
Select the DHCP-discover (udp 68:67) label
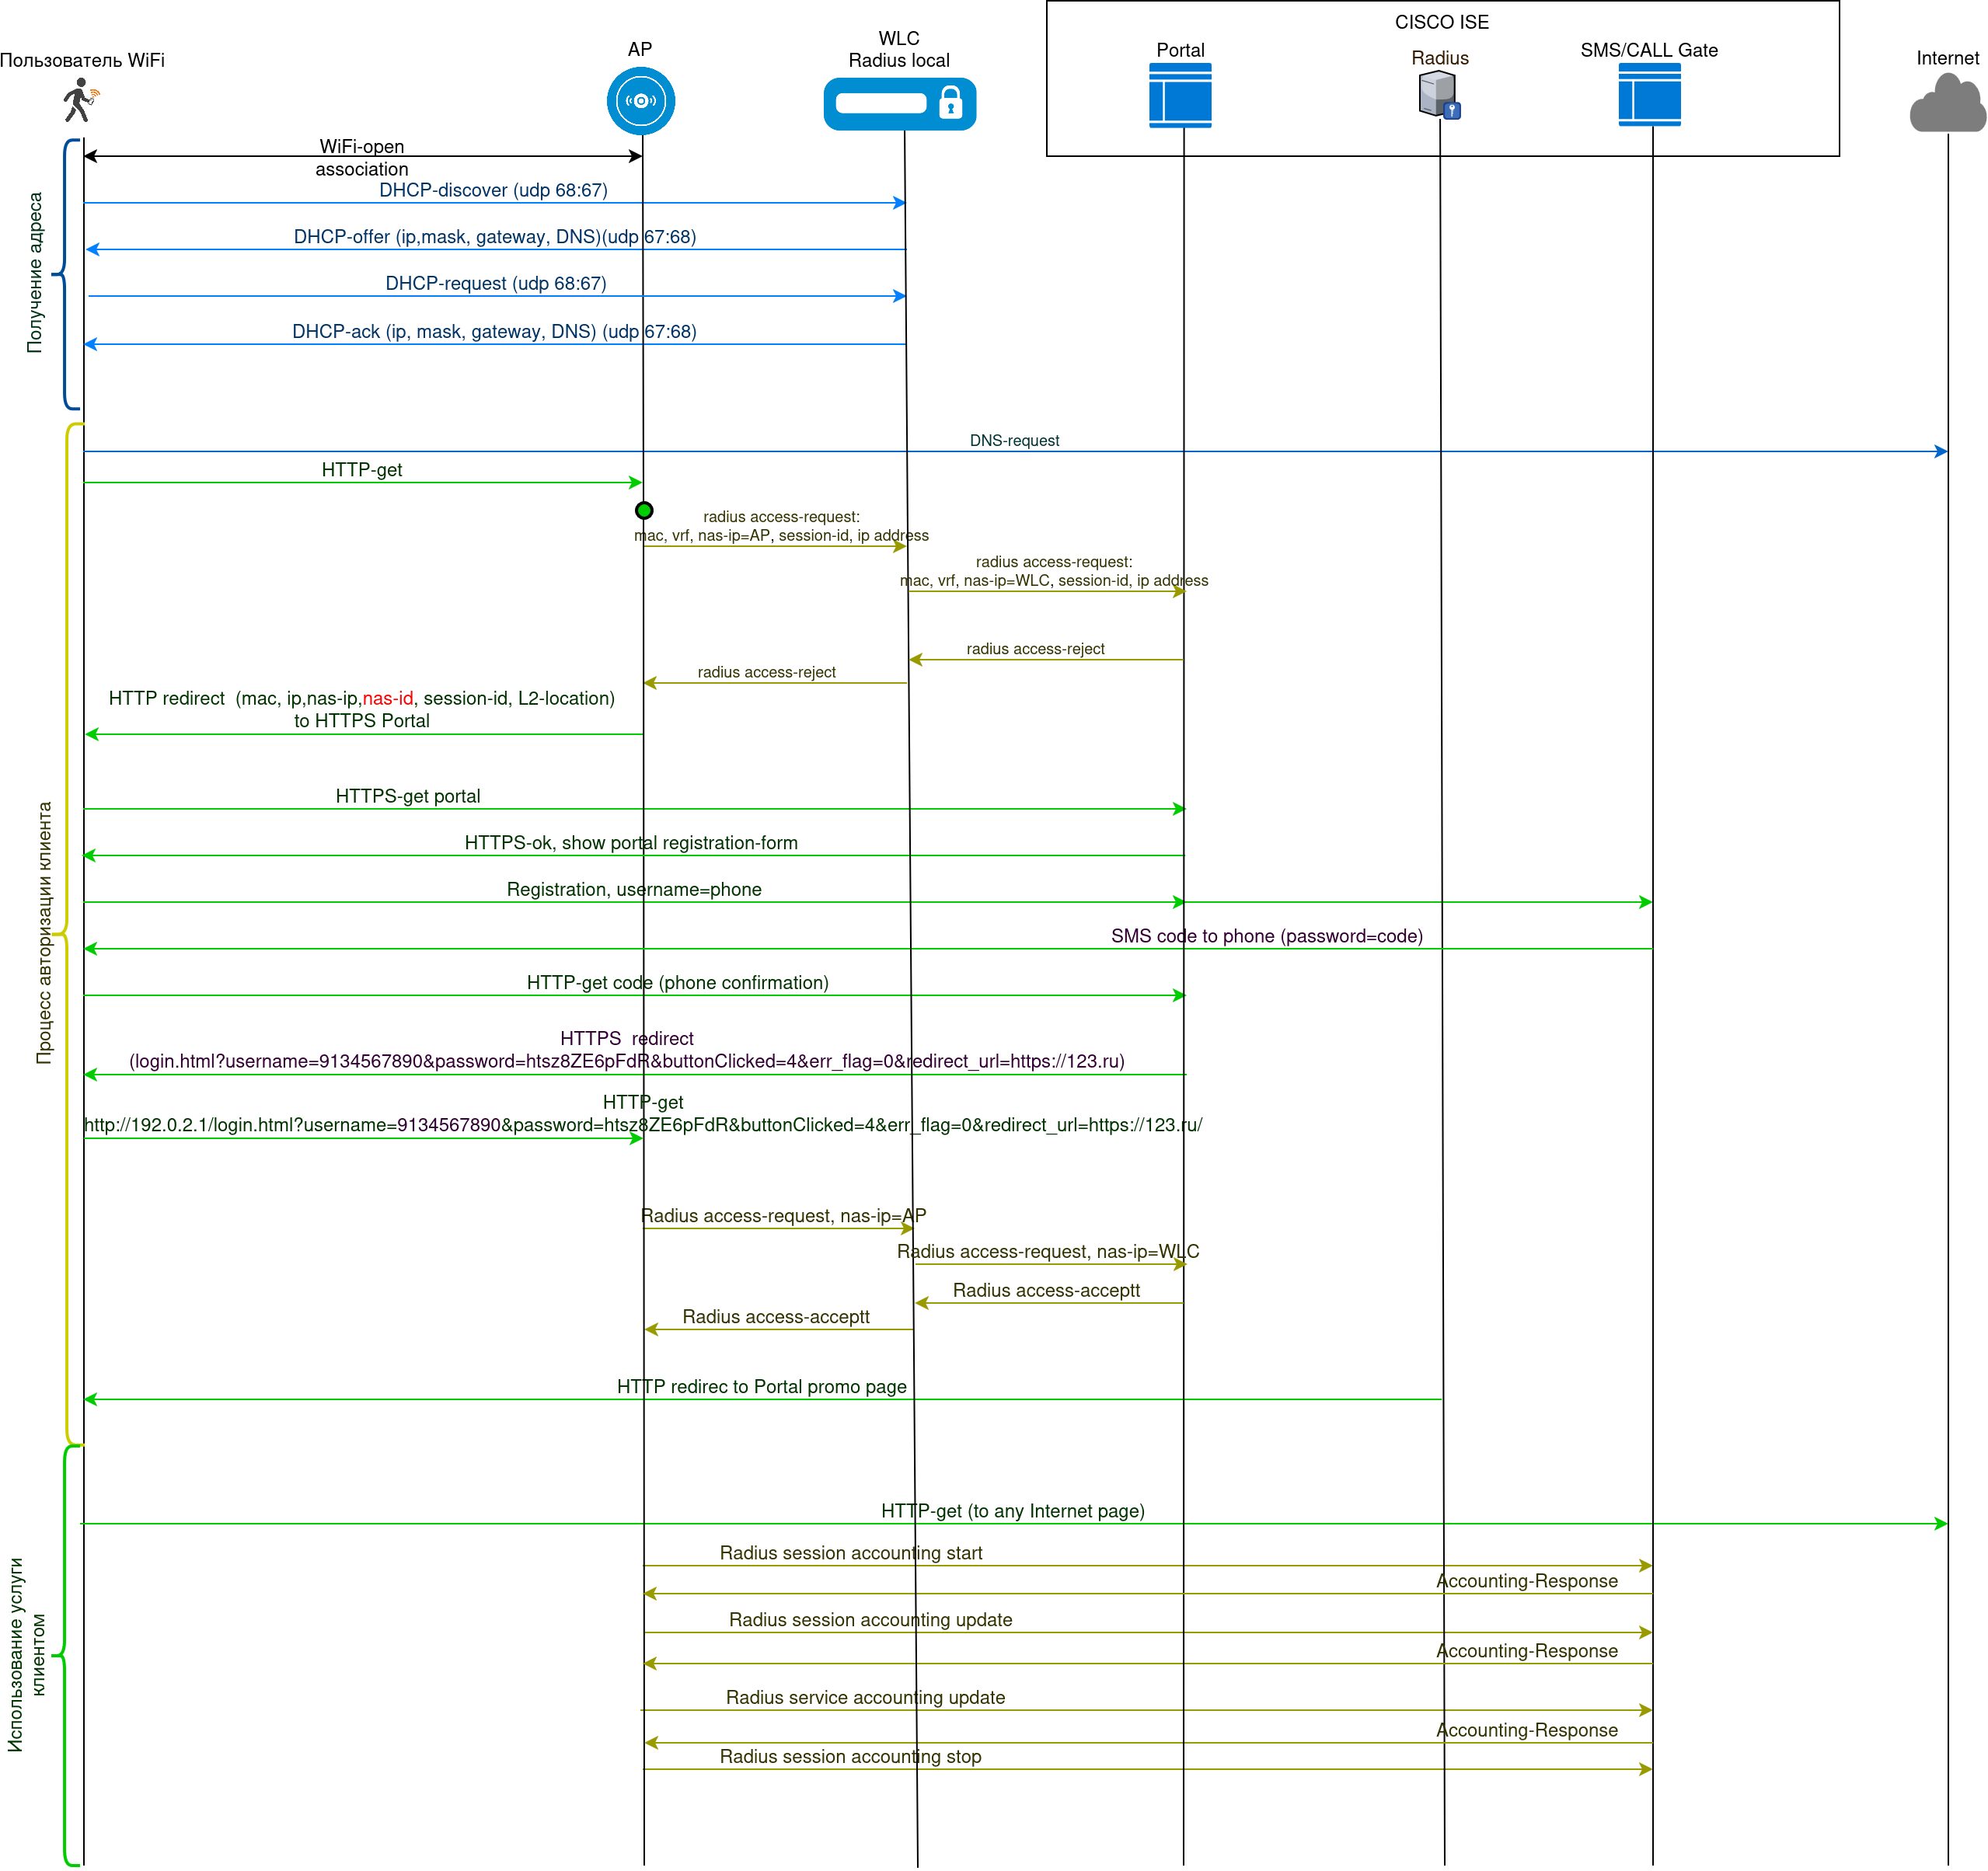[x=493, y=190]
